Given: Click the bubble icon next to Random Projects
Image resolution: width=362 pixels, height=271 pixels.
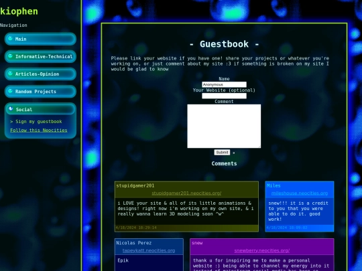Looking at the screenshot, I should coord(10,91).
